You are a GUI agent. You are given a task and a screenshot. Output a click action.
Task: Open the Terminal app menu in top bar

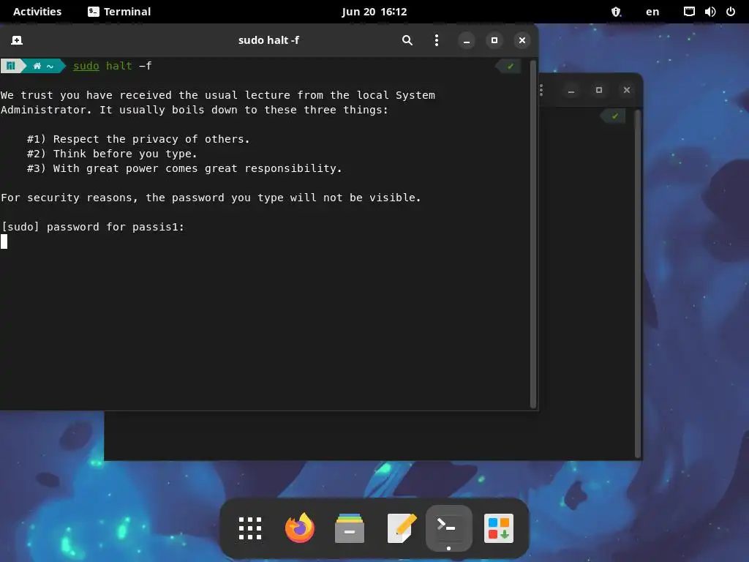tap(119, 12)
